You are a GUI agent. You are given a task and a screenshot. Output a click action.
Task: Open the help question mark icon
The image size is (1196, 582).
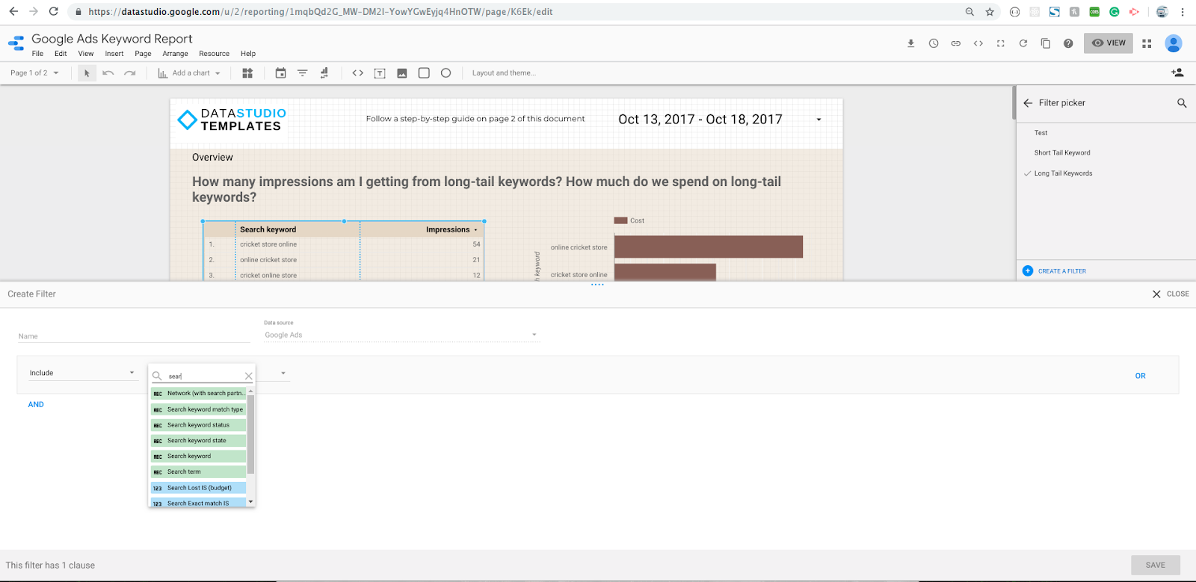[1068, 43]
